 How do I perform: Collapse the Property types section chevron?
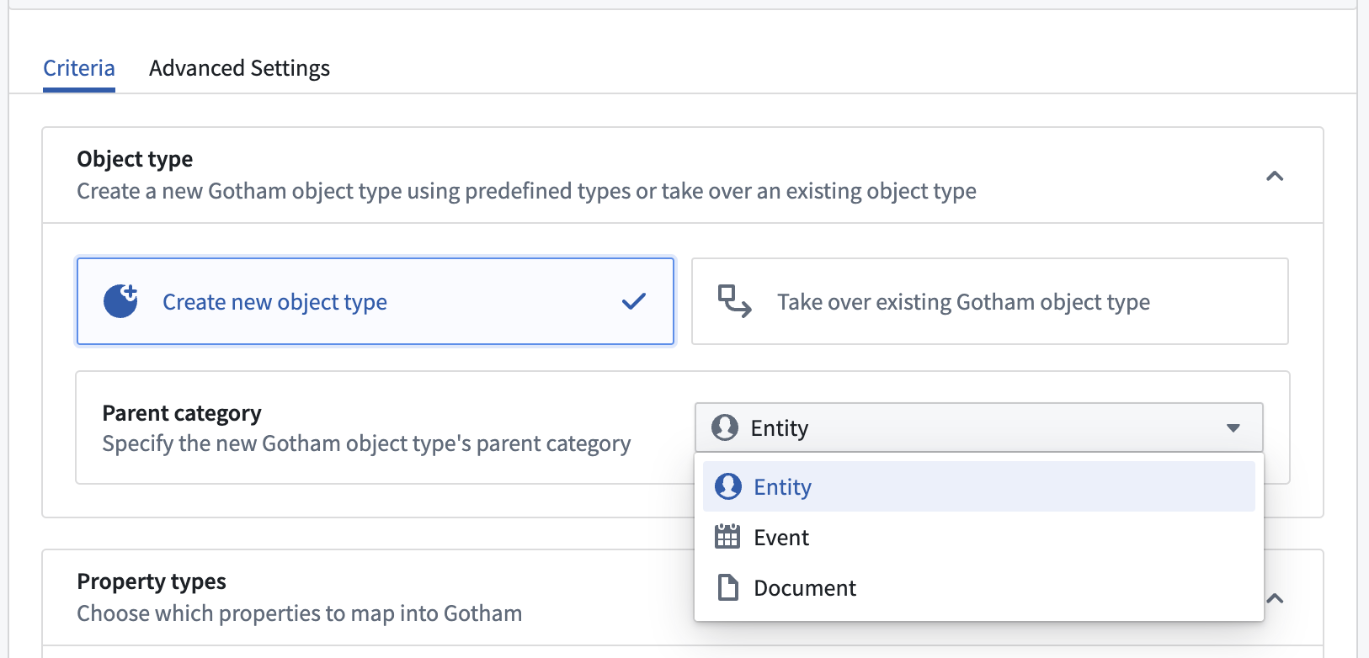point(1275,598)
